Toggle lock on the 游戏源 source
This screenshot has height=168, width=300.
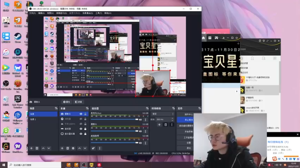[x=85, y=129]
